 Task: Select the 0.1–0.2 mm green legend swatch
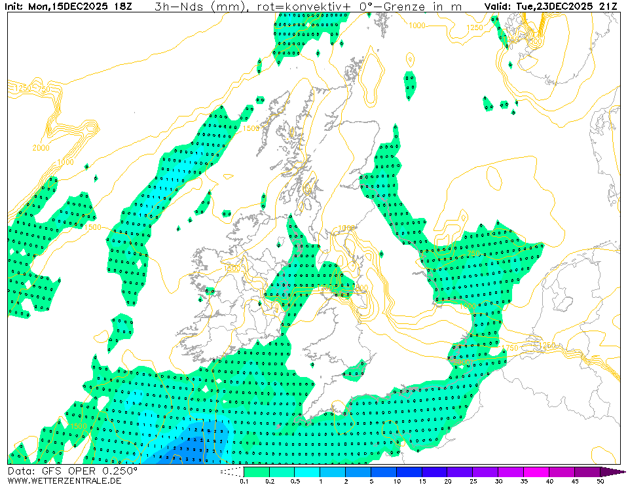coord(256,471)
